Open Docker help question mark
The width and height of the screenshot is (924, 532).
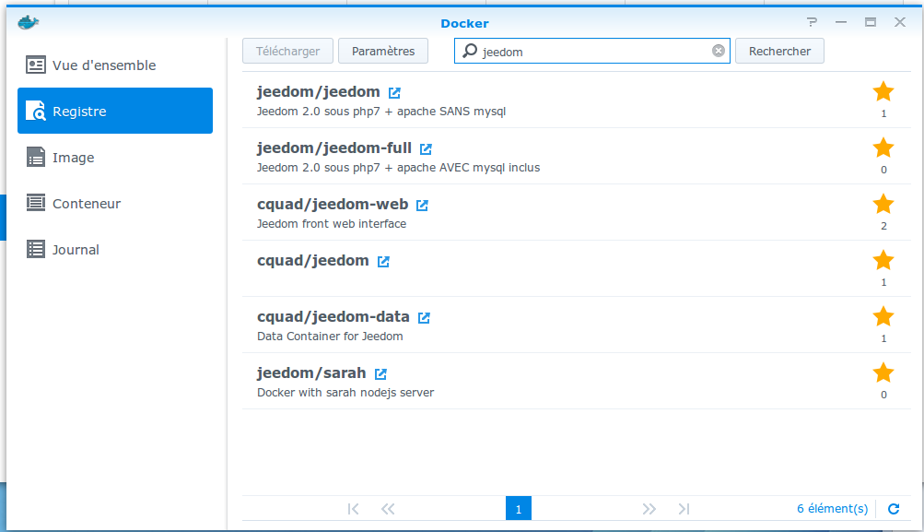click(x=812, y=22)
